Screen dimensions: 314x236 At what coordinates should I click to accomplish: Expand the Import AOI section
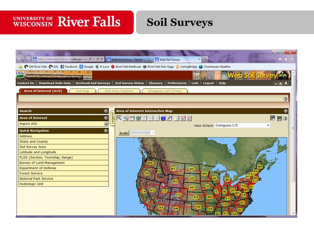106,124
